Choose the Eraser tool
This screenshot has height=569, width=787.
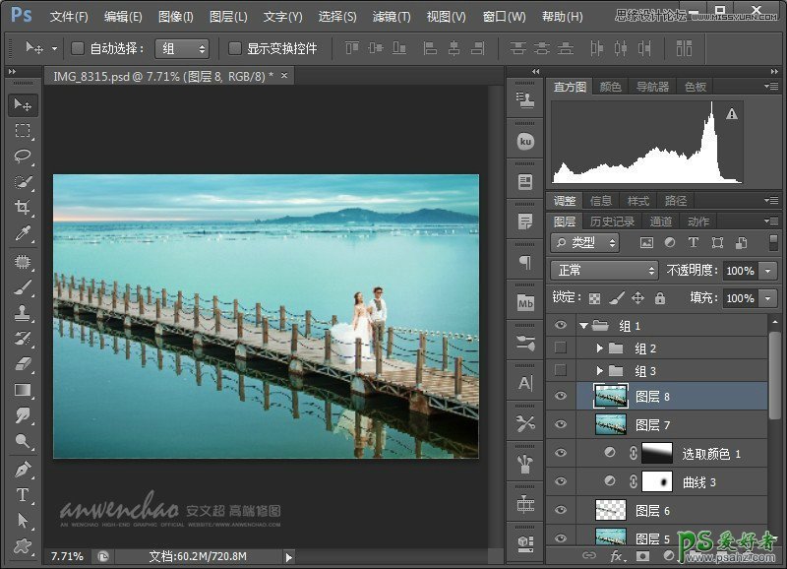coord(24,364)
